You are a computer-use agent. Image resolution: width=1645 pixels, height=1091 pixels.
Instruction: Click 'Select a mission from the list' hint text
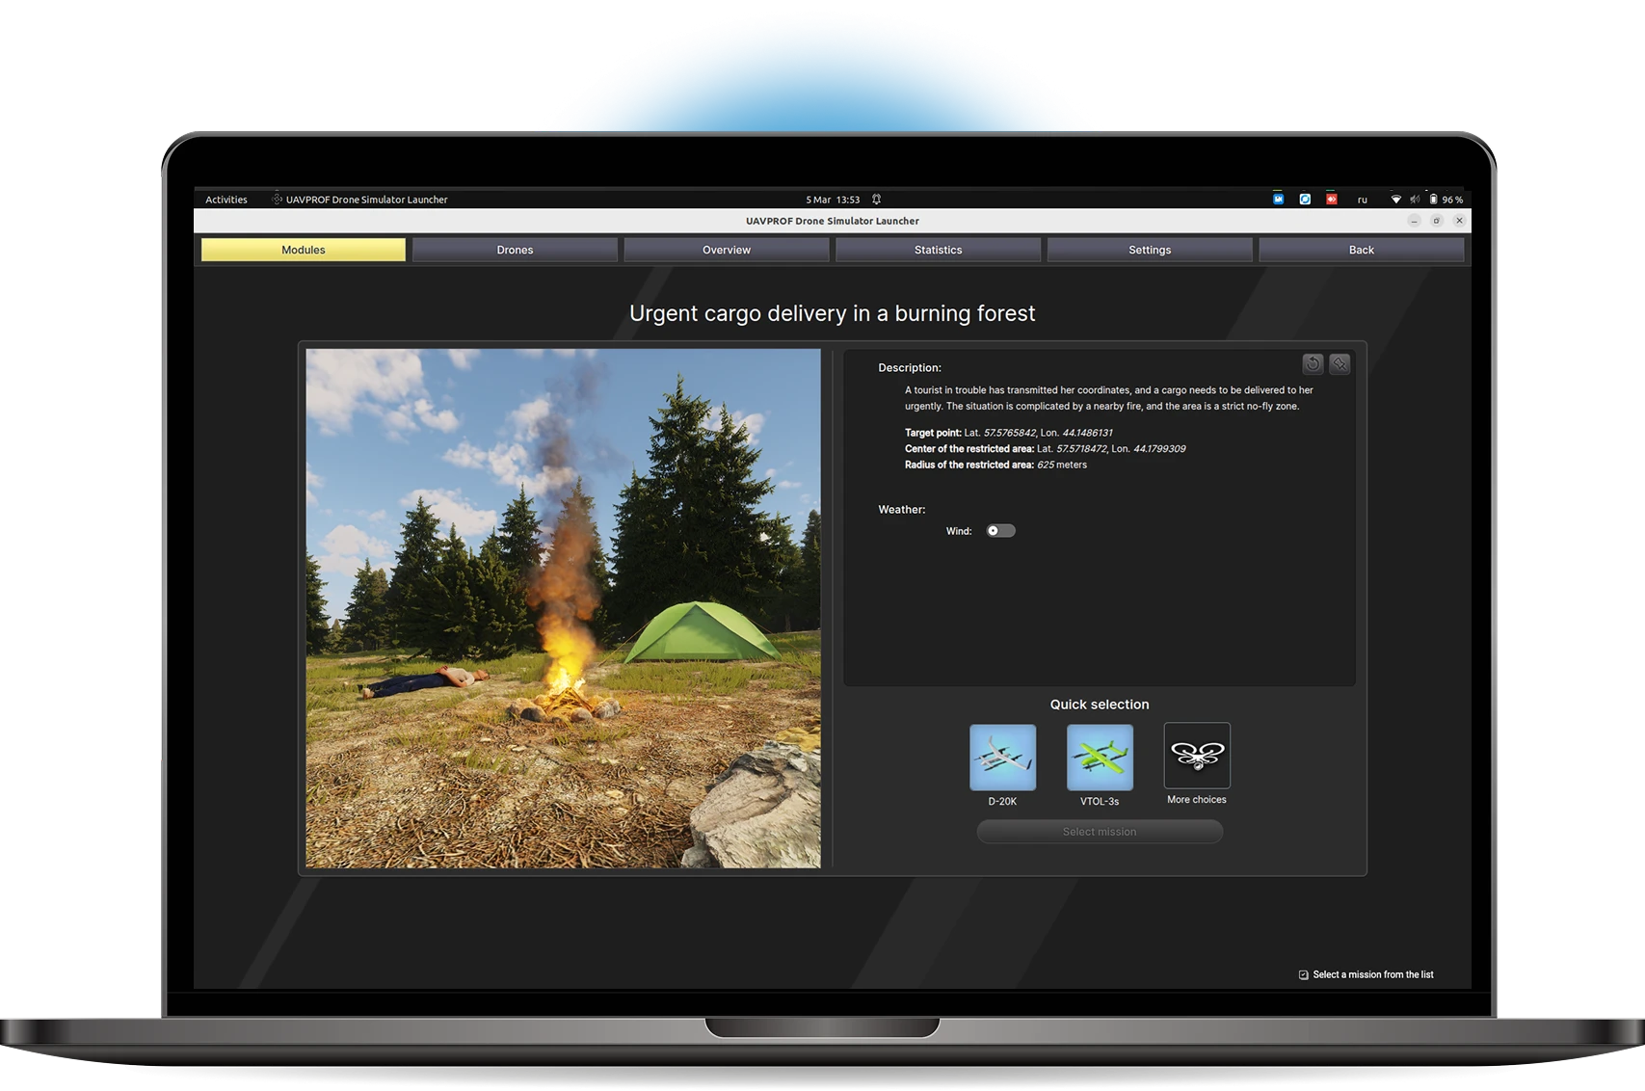pyautogui.click(x=1373, y=975)
